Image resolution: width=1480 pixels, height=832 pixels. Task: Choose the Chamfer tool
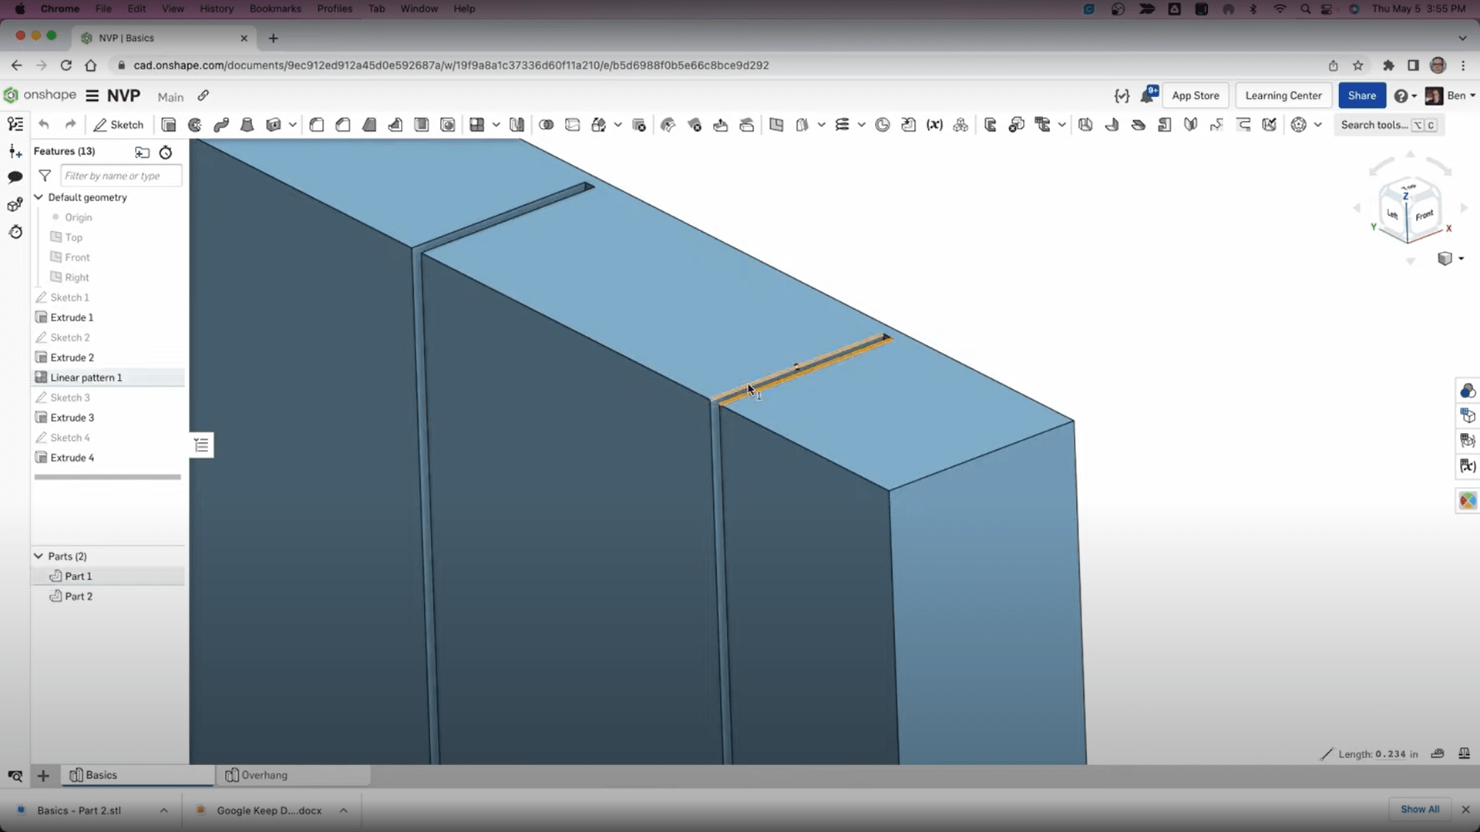click(343, 125)
